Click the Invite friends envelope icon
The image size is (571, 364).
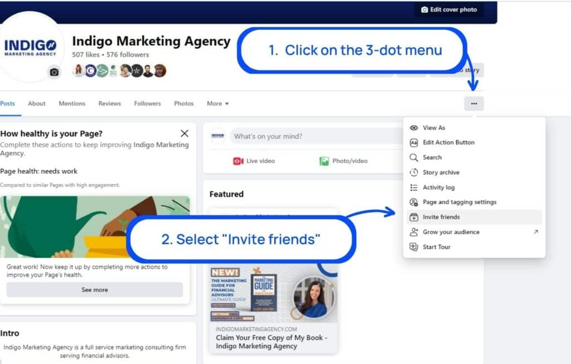[x=414, y=217]
